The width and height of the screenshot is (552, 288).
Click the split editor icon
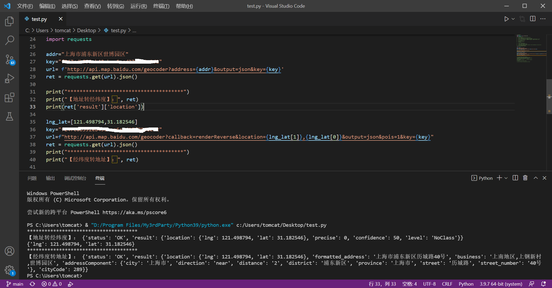coord(532,19)
